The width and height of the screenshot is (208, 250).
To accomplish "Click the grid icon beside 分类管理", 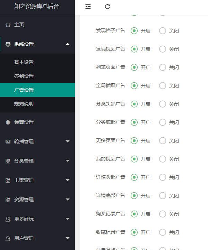I will [x=8, y=161].
